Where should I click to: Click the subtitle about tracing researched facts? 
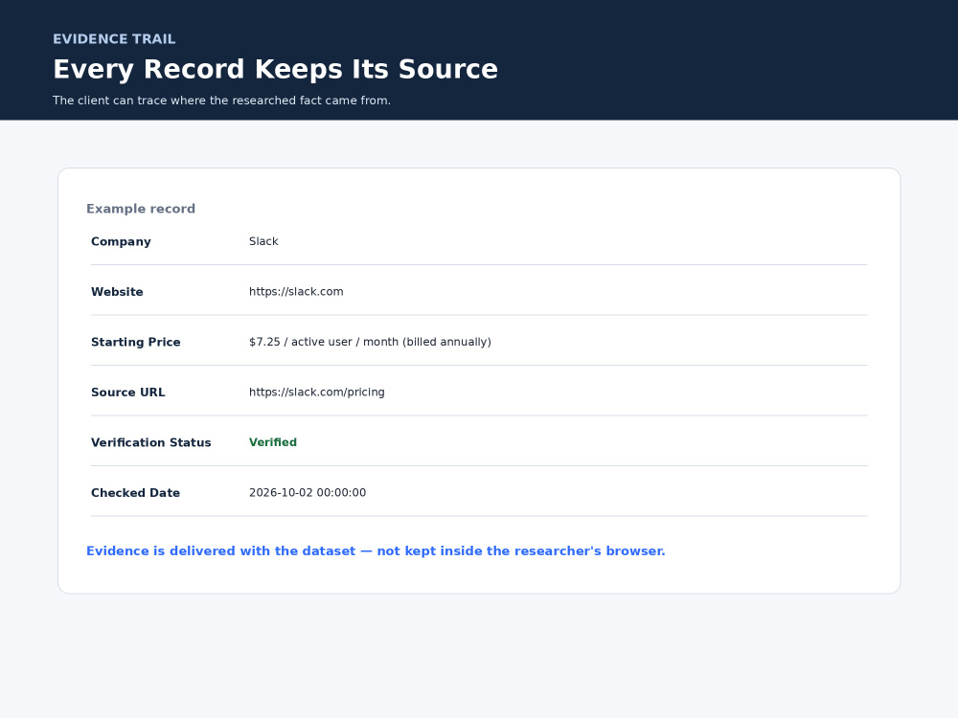[x=222, y=101]
